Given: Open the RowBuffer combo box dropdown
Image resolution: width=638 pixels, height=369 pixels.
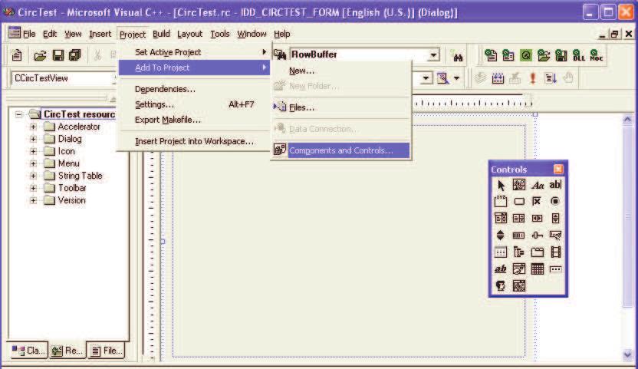Looking at the screenshot, I should [x=434, y=54].
